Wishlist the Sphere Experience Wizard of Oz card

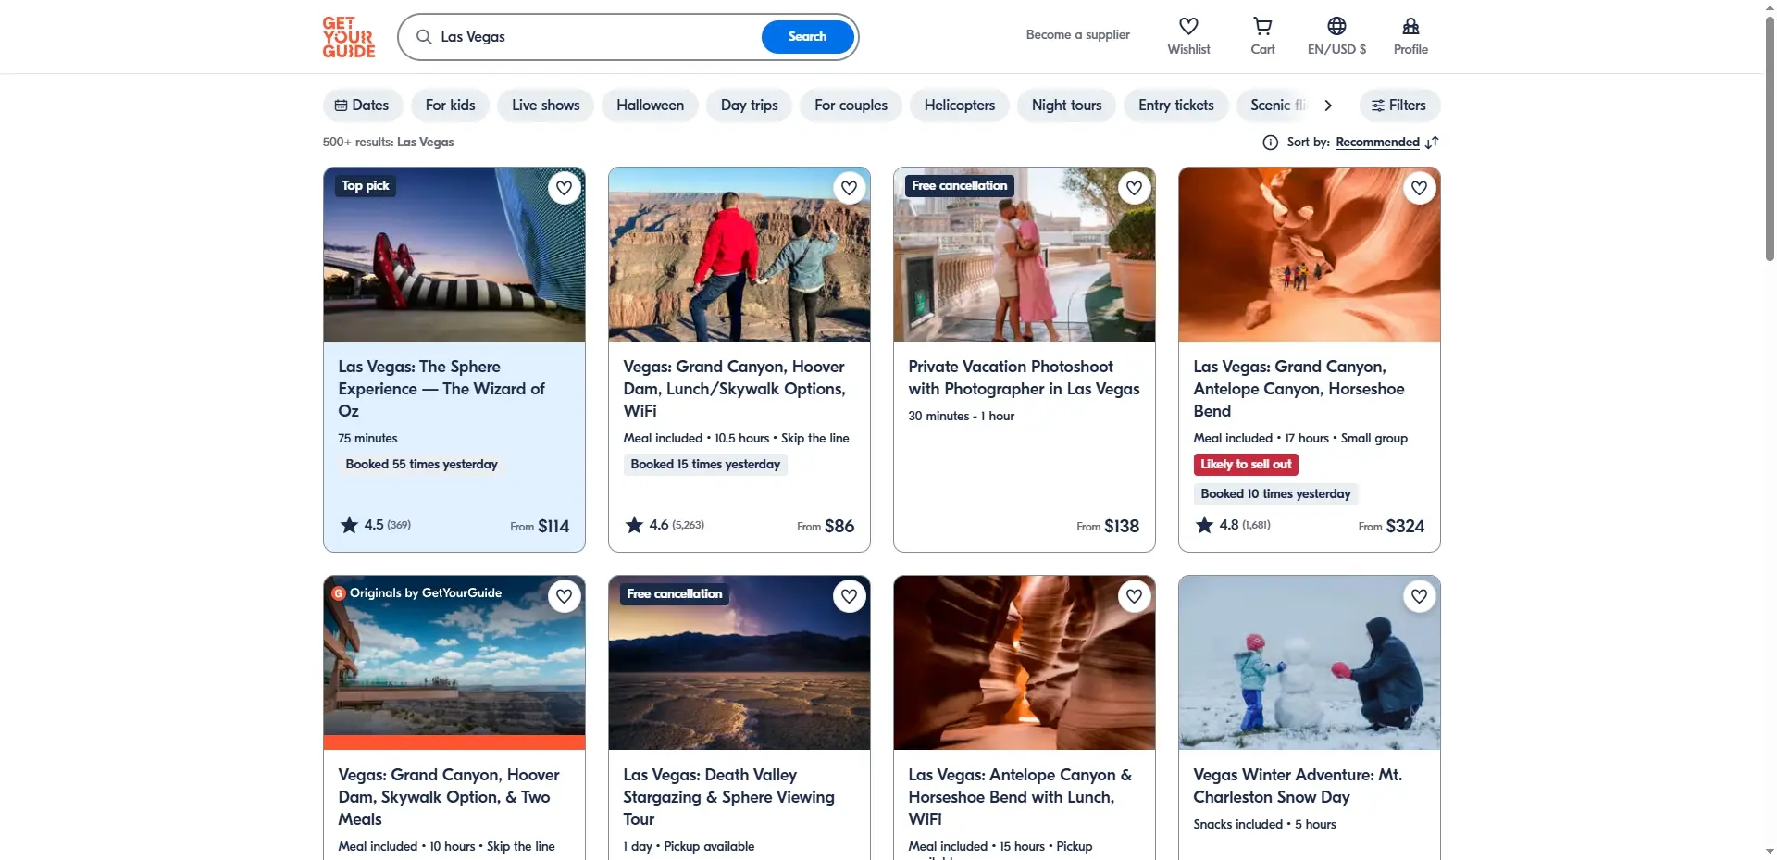point(564,188)
